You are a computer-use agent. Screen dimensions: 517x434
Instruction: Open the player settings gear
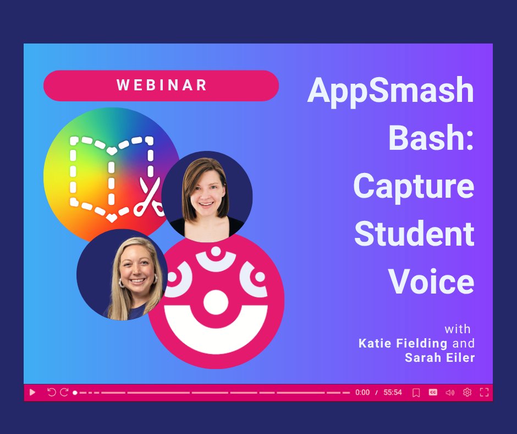click(x=467, y=392)
